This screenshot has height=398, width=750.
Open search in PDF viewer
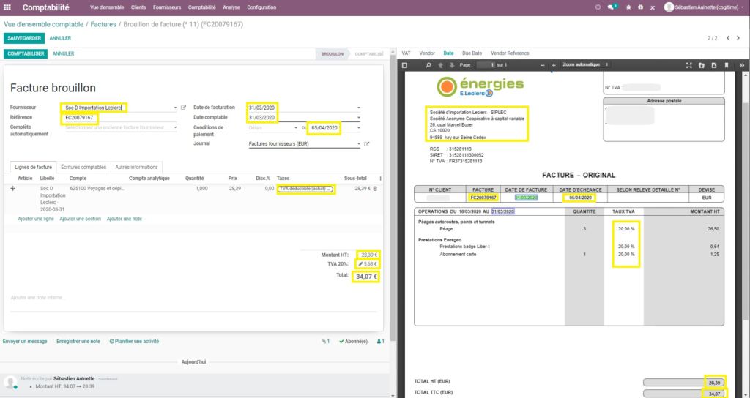coord(428,65)
